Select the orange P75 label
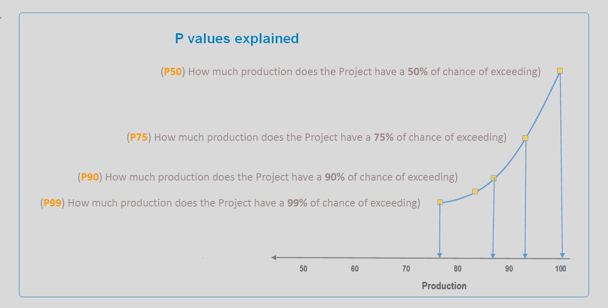 click(x=139, y=137)
